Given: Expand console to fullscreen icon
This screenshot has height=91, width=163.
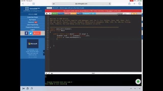Looking at the screenshot, I should [x=49, y=73].
